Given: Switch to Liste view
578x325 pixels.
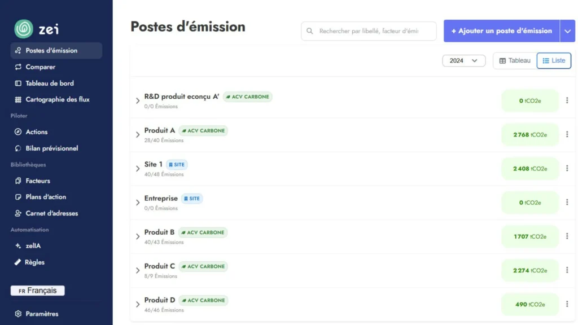Looking at the screenshot, I should coord(554,61).
